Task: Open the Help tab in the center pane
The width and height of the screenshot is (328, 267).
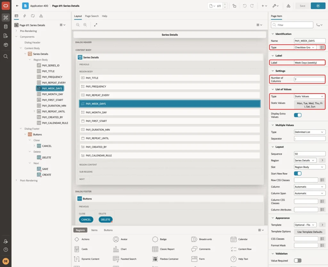Action: (x=105, y=16)
